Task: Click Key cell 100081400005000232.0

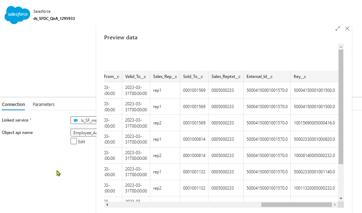Action: pyautogui.click(x=314, y=156)
